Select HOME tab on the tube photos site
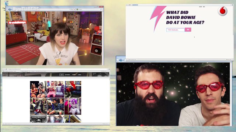 coord(62,74)
